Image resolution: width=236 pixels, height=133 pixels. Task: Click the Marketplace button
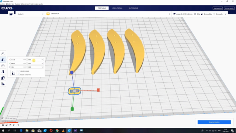[218, 8]
